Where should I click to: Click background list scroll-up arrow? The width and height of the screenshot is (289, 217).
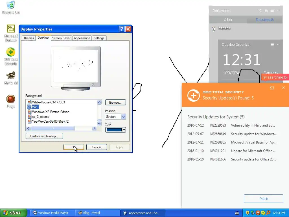coord(99,102)
